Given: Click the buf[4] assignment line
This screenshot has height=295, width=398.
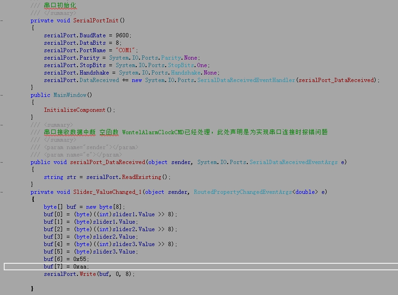Looking at the screenshot, I should (x=111, y=244).
